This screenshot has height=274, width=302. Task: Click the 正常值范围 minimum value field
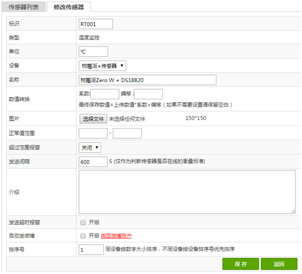coord(93,133)
